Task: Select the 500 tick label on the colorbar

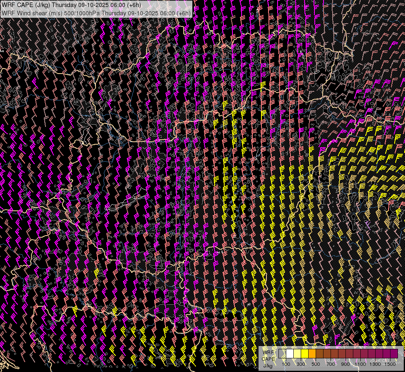Action: tap(316, 364)
